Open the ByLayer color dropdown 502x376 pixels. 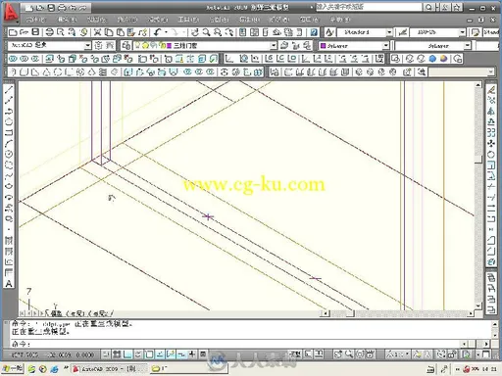385,45
